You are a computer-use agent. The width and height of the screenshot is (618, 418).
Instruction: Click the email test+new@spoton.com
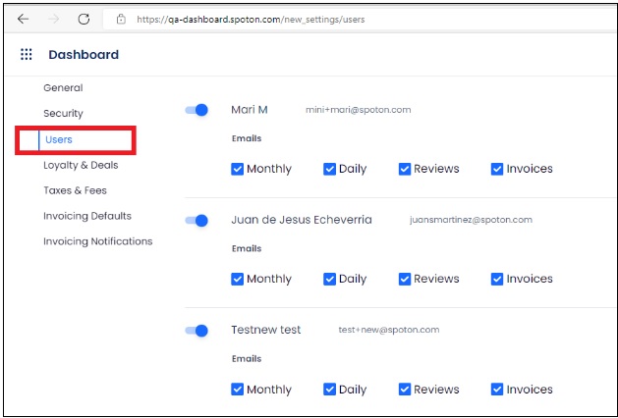(389, 330)
